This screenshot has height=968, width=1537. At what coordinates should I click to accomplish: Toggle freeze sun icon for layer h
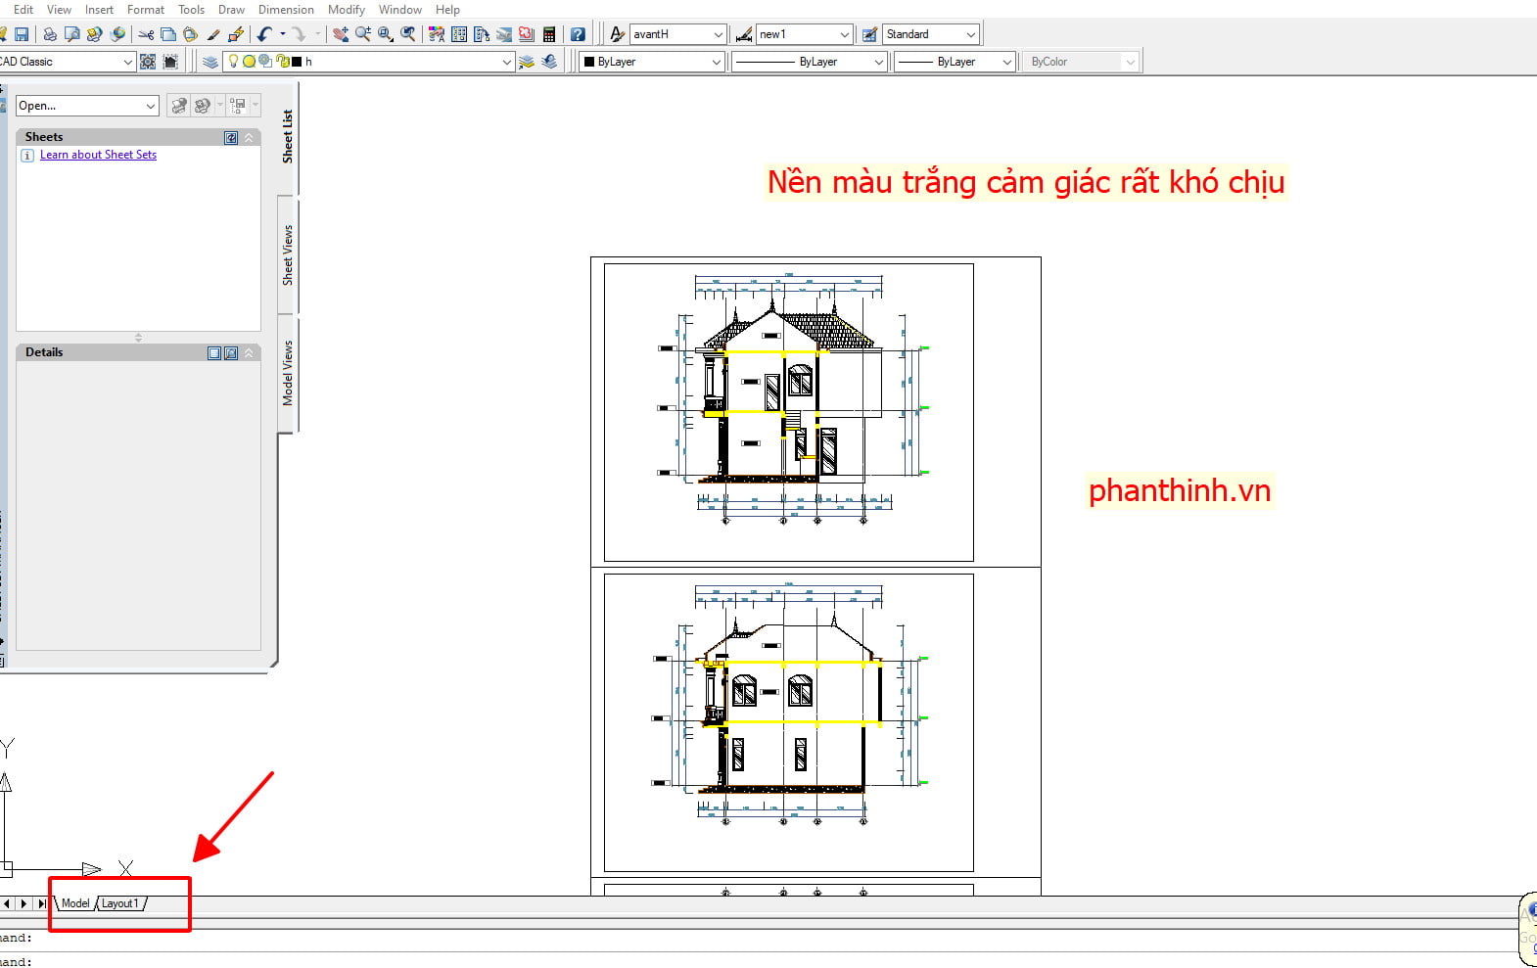249,61
